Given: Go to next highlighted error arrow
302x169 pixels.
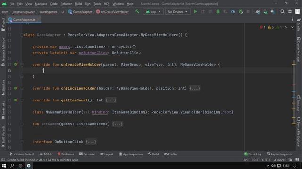Looking at the screenshot, I should (x=292, y=27).
